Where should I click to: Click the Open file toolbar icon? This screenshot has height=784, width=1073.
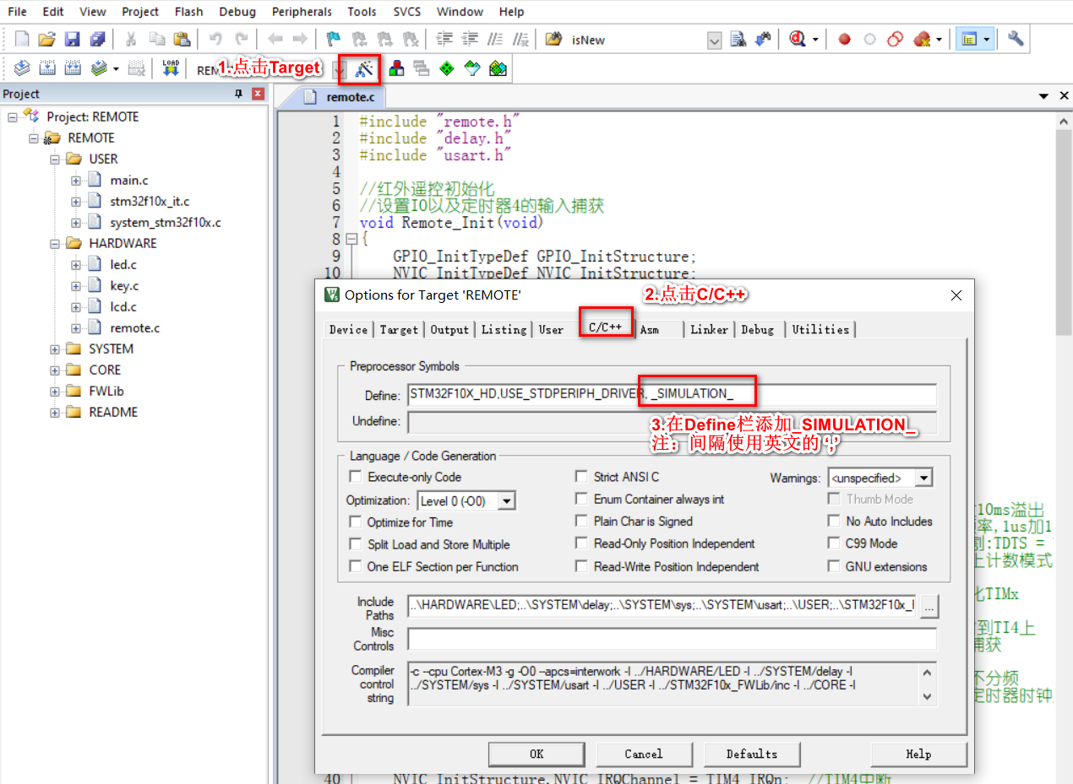click(46, 39)
